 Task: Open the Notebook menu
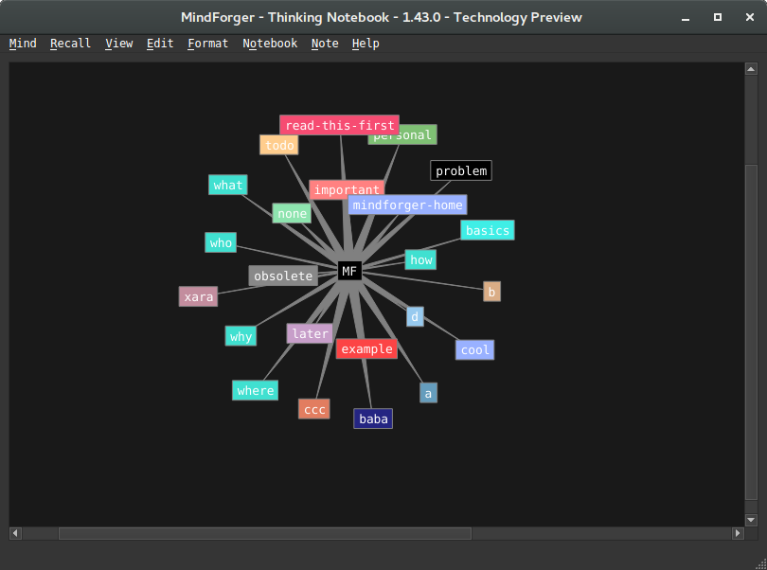270,44
